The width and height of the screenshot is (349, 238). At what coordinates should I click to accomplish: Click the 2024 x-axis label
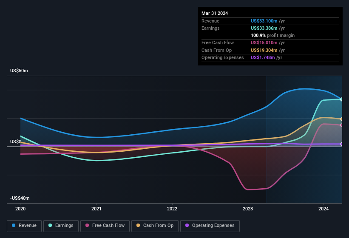click(323, 209)
